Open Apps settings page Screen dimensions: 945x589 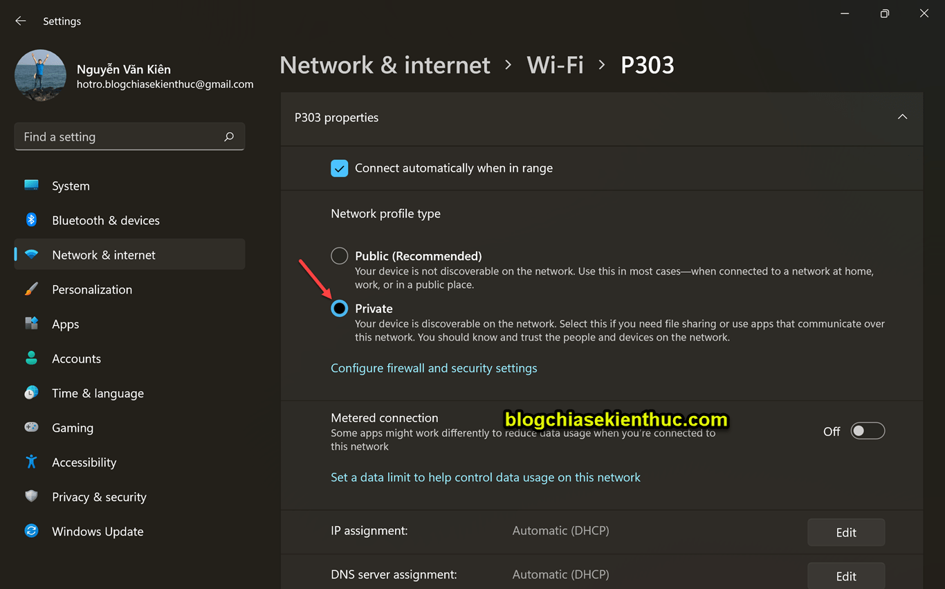(x=129, y=324)
